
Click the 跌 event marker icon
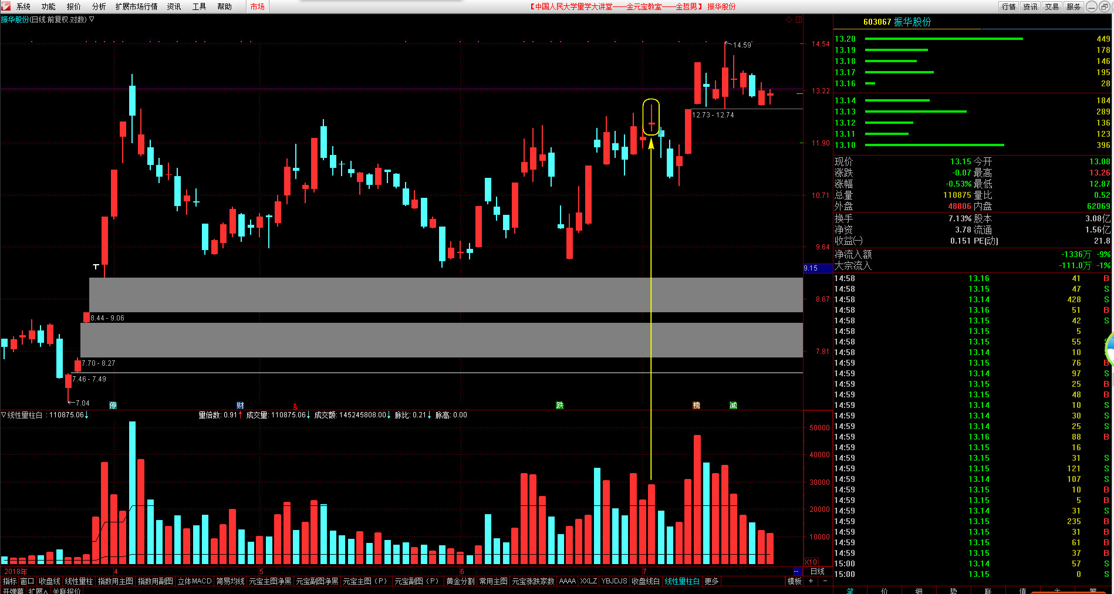pos(560,406)
